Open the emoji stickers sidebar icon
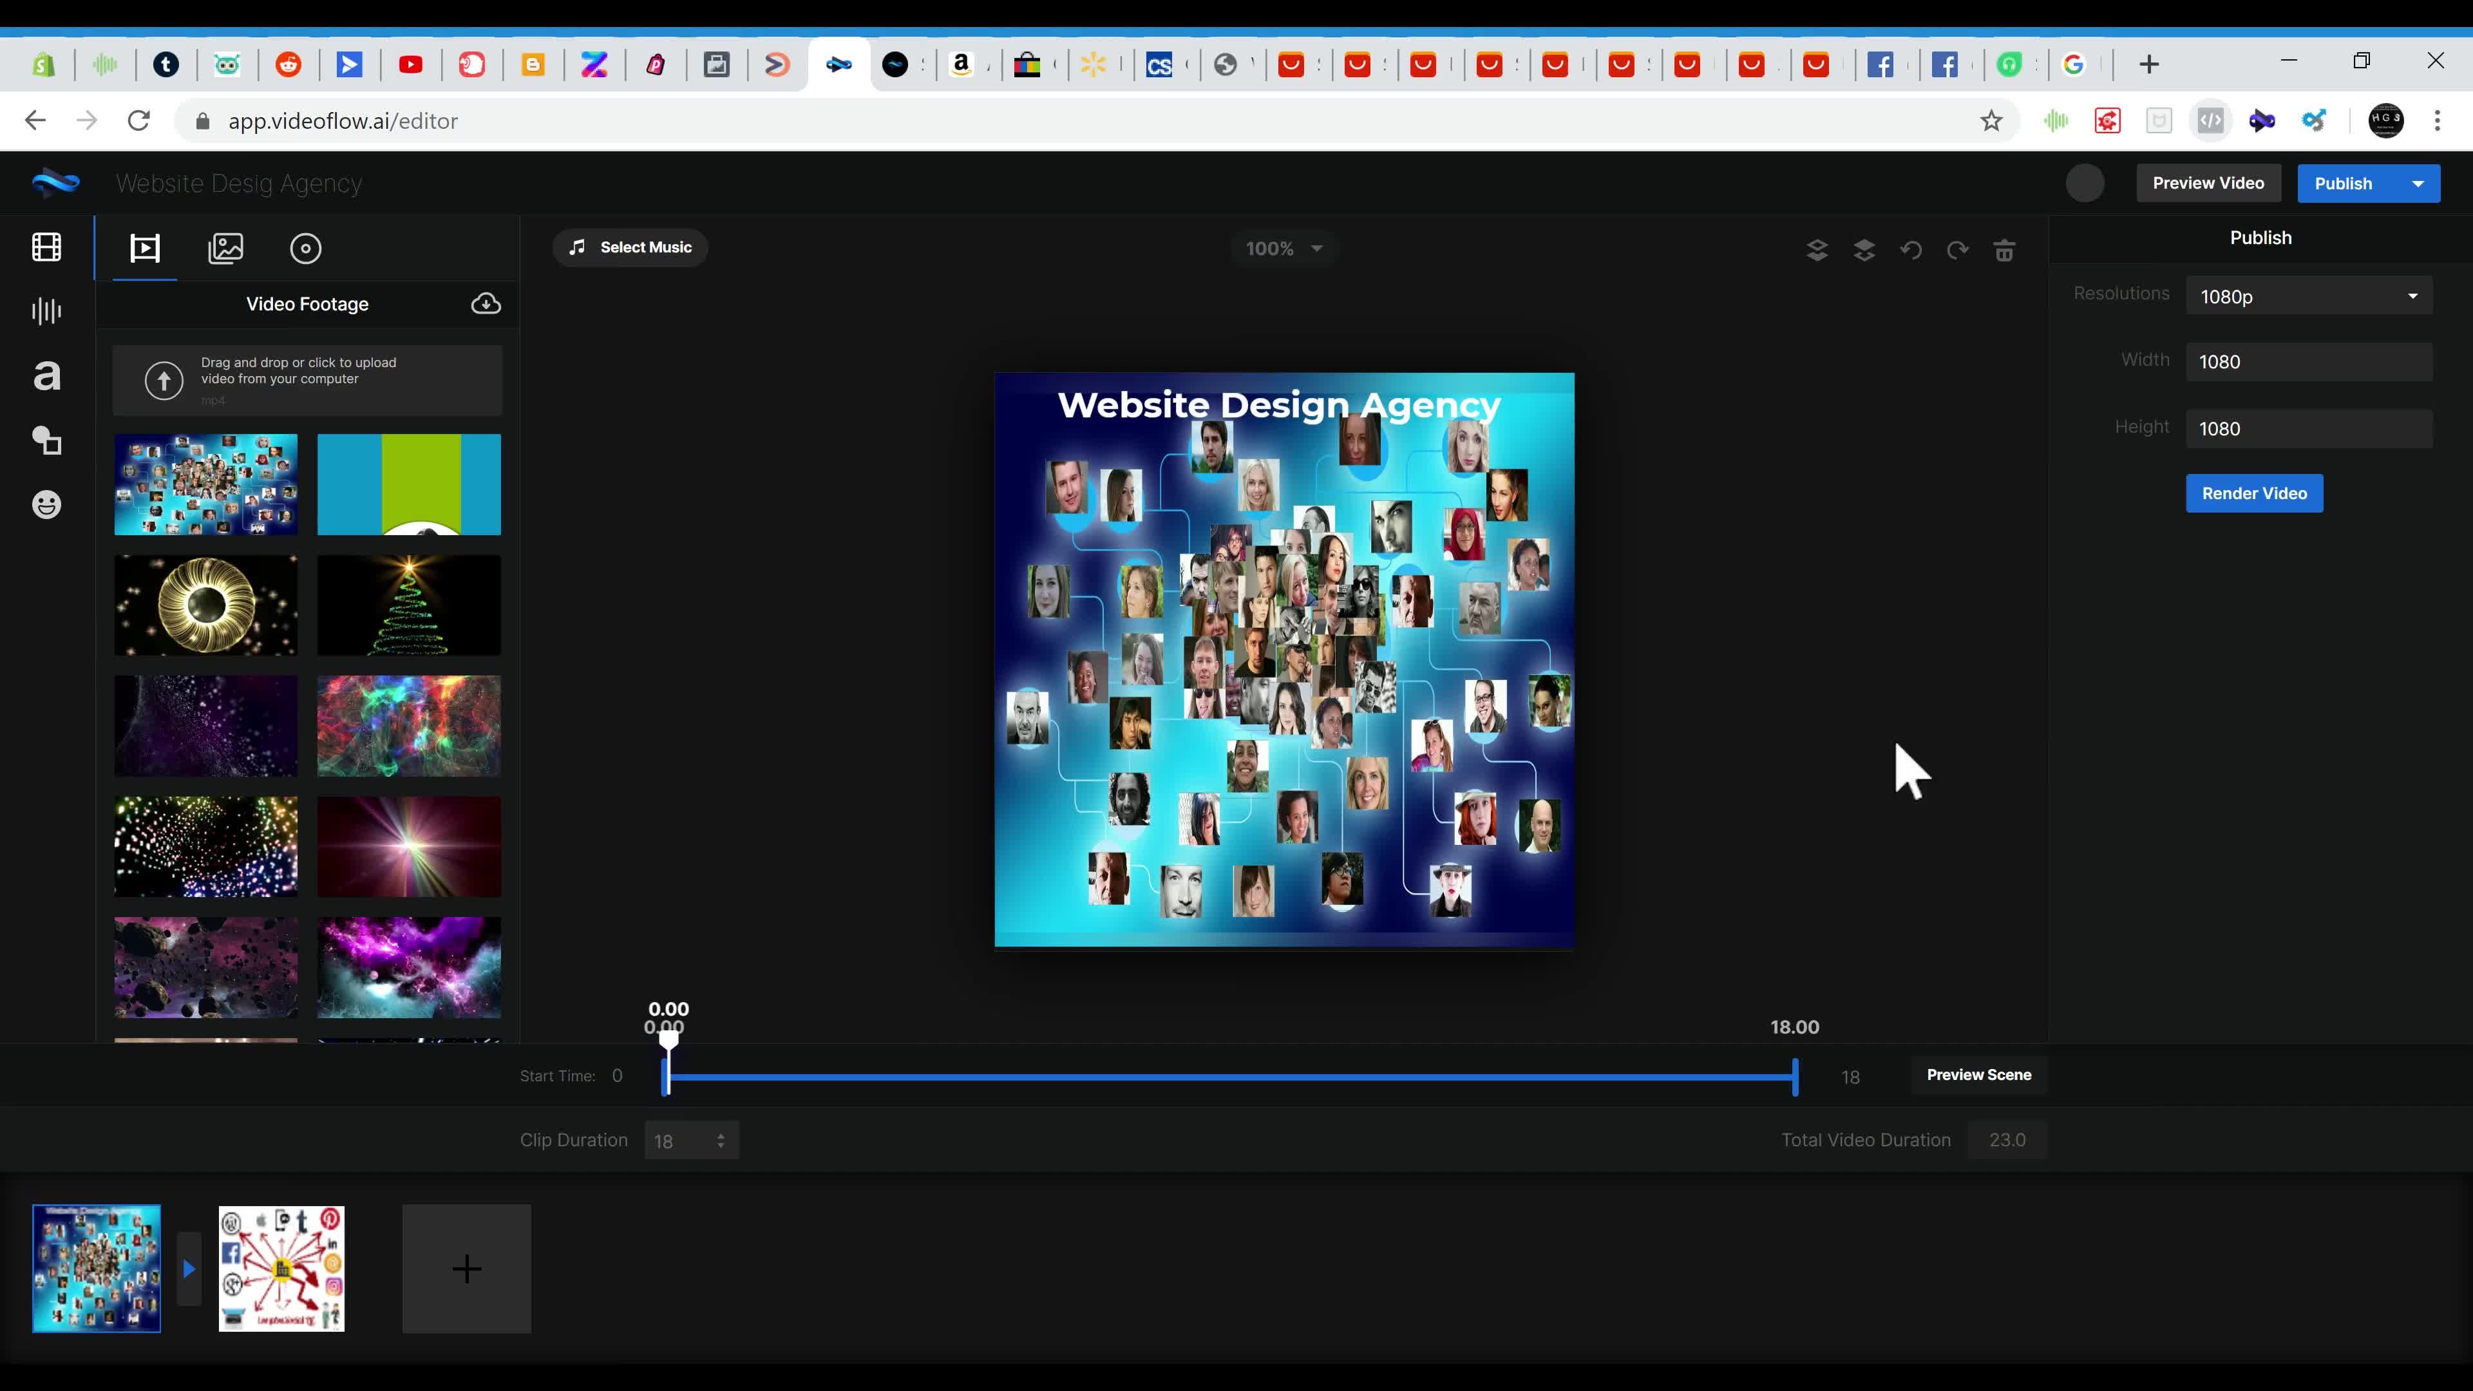The height and width of the screenshot is (1391, 2473). point(46,505)
